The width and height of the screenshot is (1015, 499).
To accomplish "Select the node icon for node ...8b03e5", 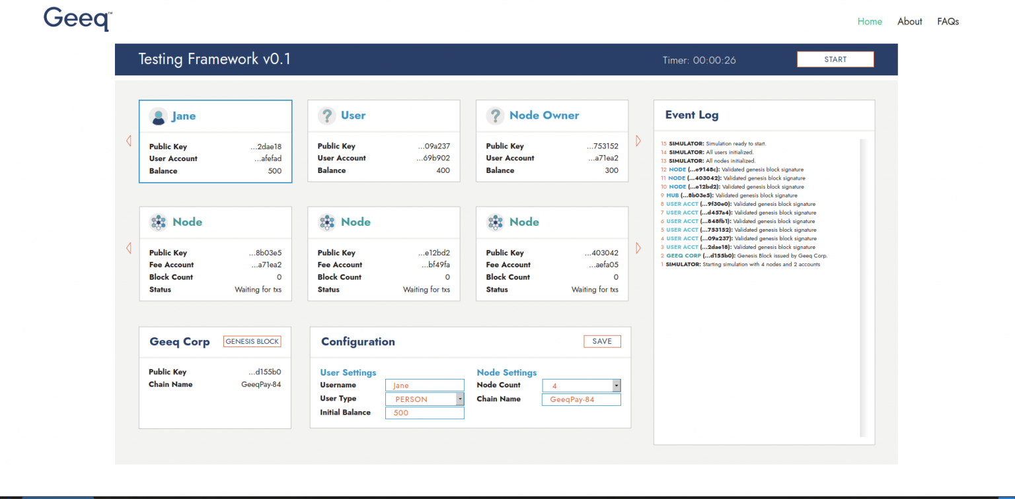I will click(158, 222).
